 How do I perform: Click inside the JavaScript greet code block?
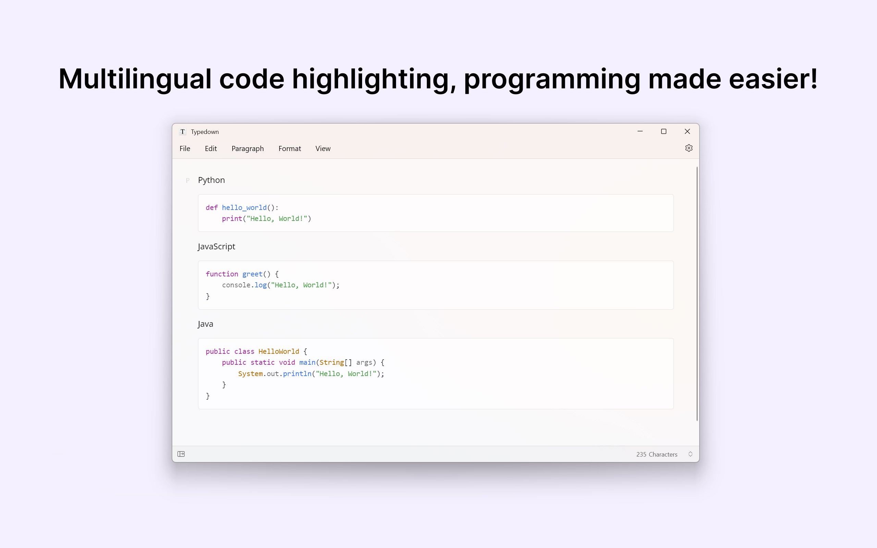coord(435,285)
